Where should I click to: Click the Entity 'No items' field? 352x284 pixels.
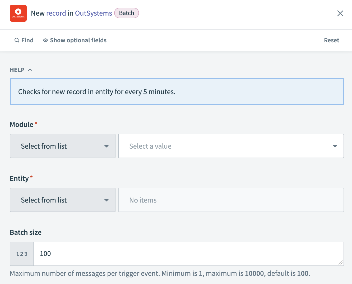(231, 200)
